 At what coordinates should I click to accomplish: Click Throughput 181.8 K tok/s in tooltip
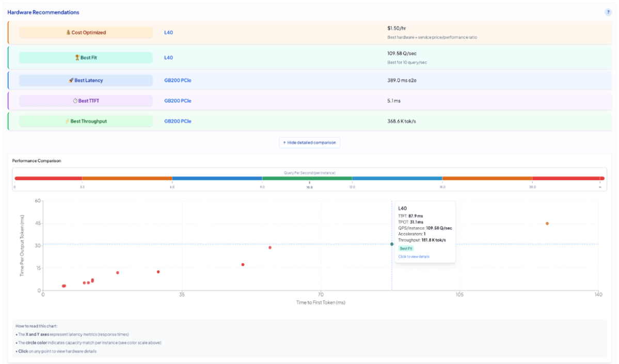pyautogui.click(x=422, y=240)
